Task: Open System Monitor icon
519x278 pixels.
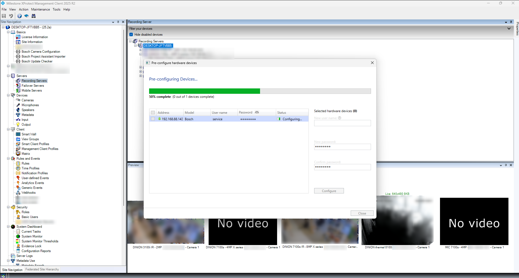Action: (18, 236)
